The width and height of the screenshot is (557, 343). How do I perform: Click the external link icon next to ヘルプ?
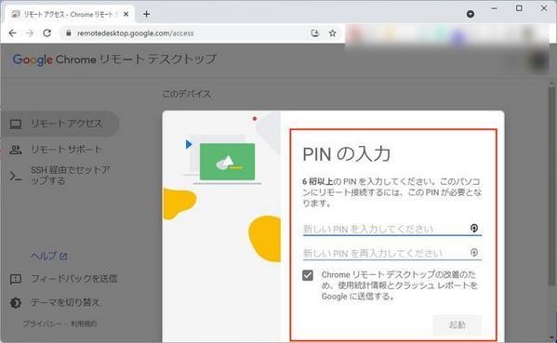(x=63, y=257)
